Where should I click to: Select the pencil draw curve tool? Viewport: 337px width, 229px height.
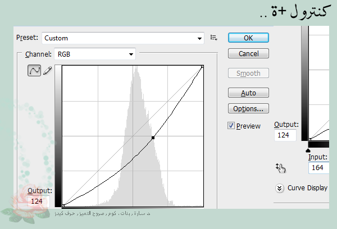click(48, 71)
